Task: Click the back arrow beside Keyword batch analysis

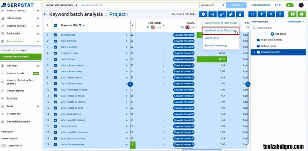Action: tap(45, 14)
